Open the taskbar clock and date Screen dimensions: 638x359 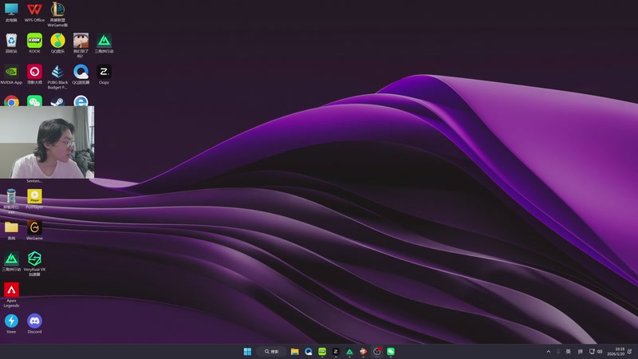coord(616,352)
